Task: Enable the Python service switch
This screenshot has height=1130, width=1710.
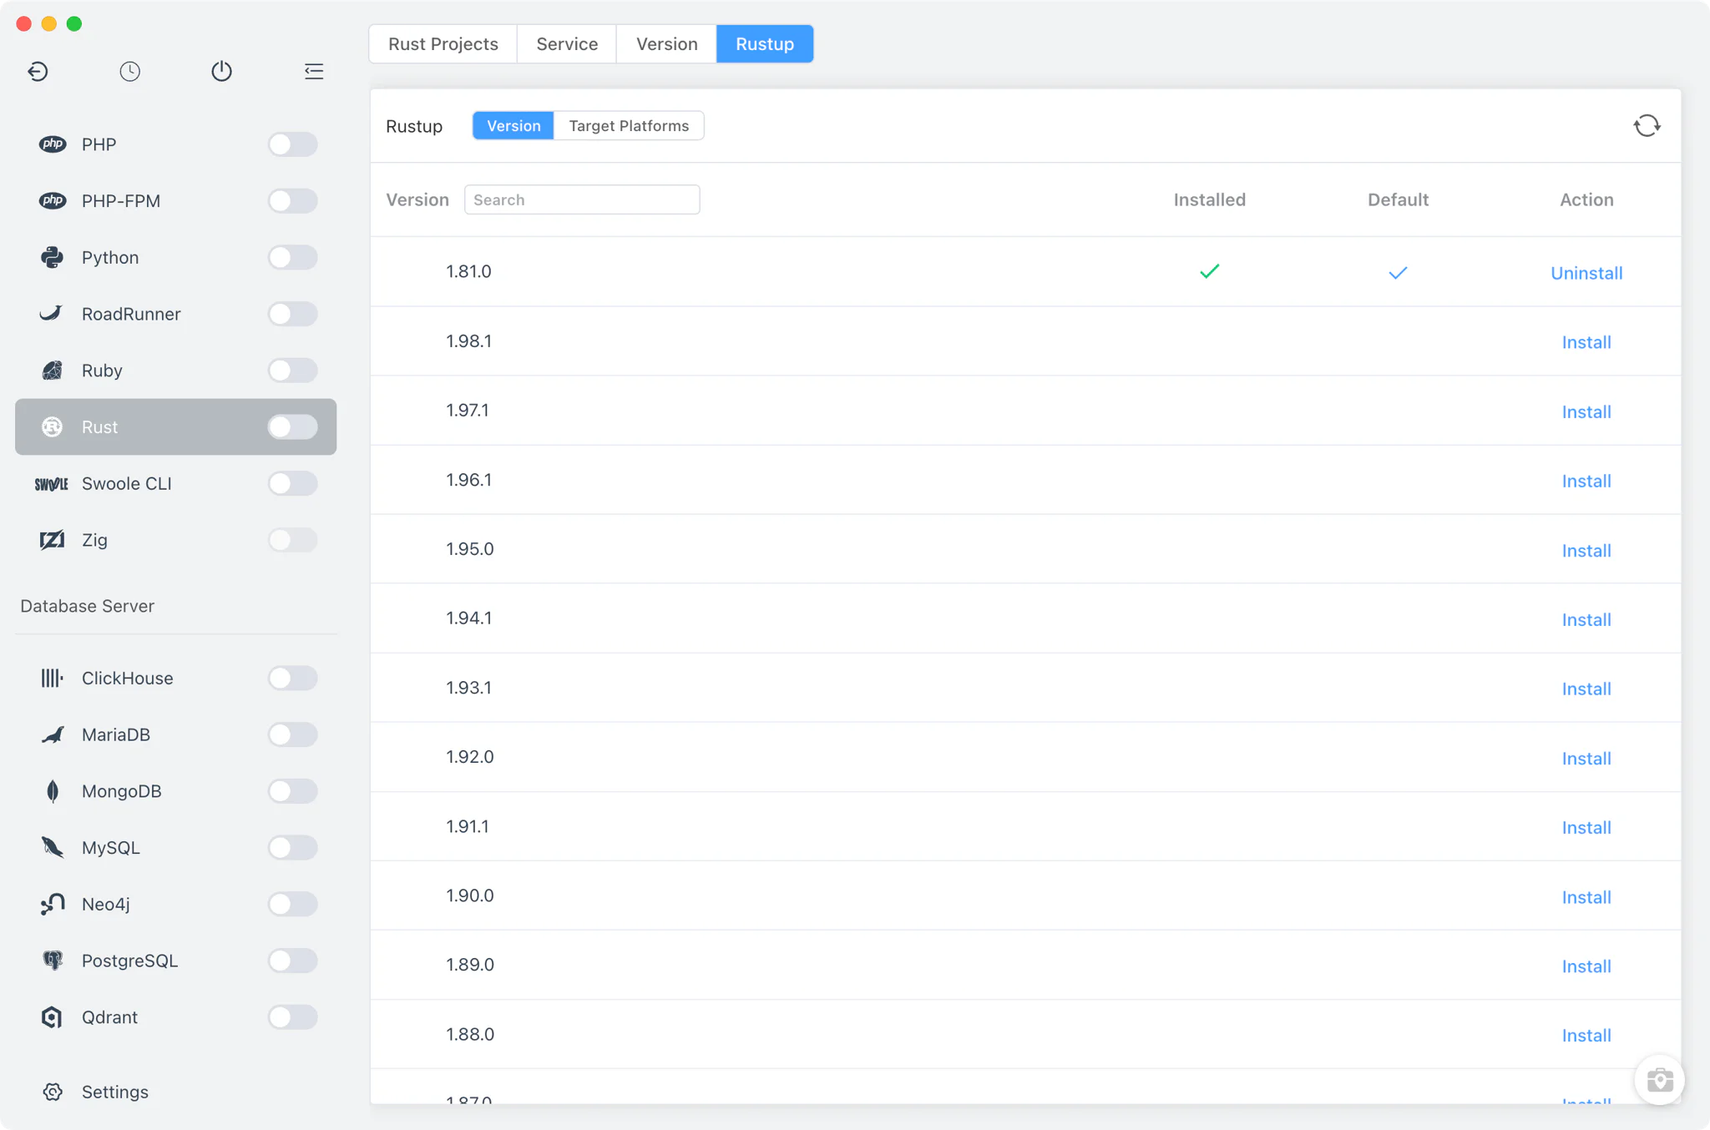Action: pos(292,257)
